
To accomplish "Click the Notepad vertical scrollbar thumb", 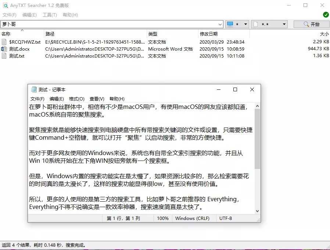I will pyautogui.click(x=257, y=139).
